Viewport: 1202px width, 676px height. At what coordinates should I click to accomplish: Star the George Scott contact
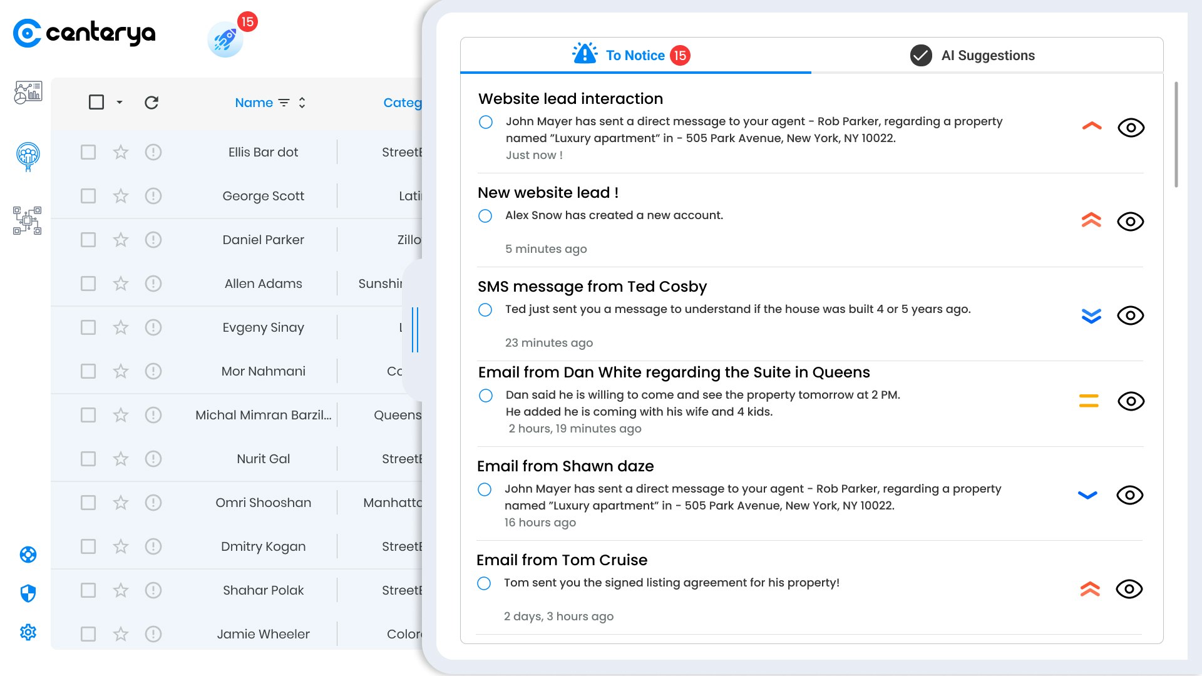(x=121, y=196)
